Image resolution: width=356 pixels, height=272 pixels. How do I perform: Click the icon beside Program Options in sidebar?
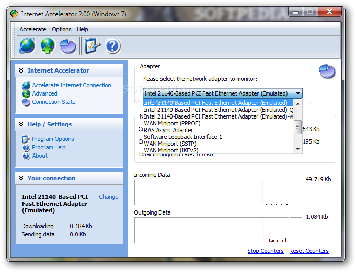click(26, 139)
